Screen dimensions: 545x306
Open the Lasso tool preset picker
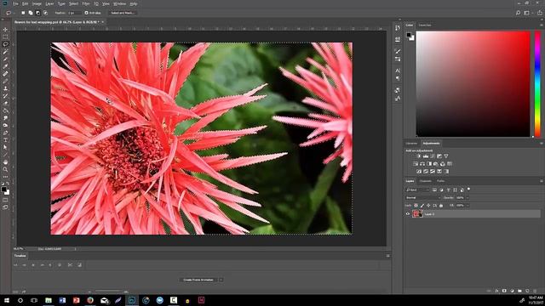point(10,13)
